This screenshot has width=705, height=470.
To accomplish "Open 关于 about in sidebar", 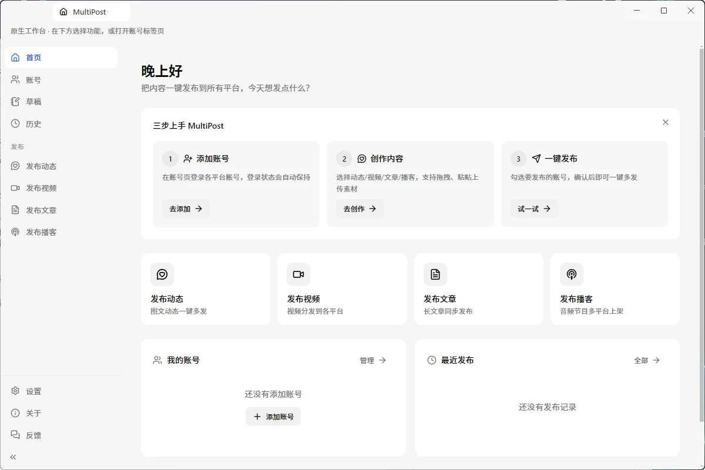I will pos(61,413).
